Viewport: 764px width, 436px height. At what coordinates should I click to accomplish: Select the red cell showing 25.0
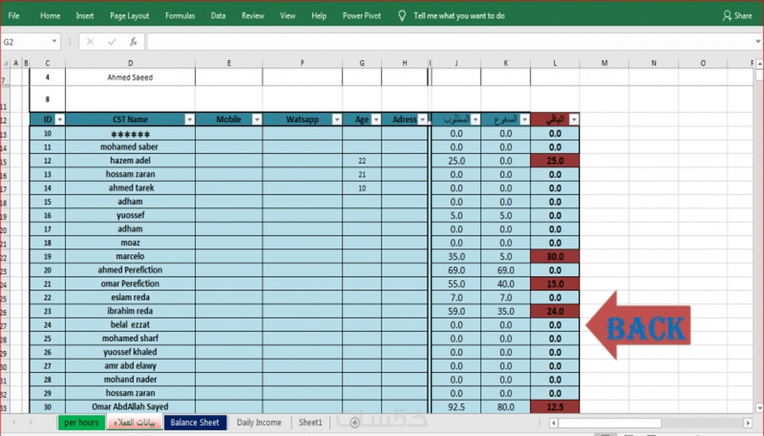pos(555,160)
